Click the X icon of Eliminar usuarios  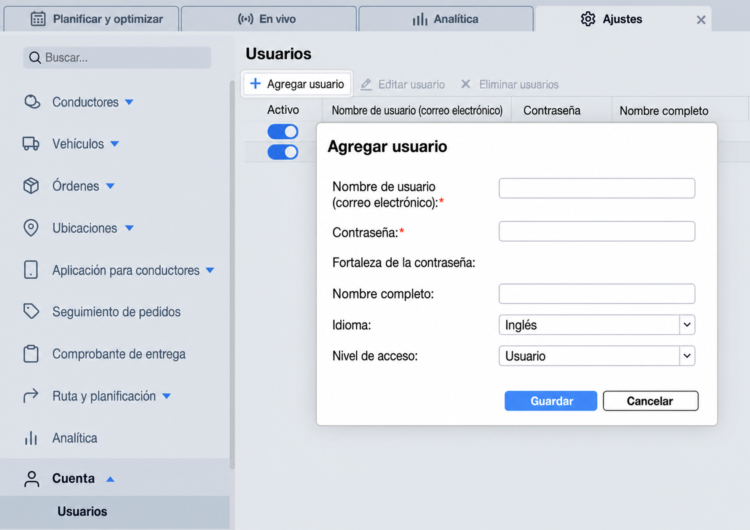tap(466, 84)
